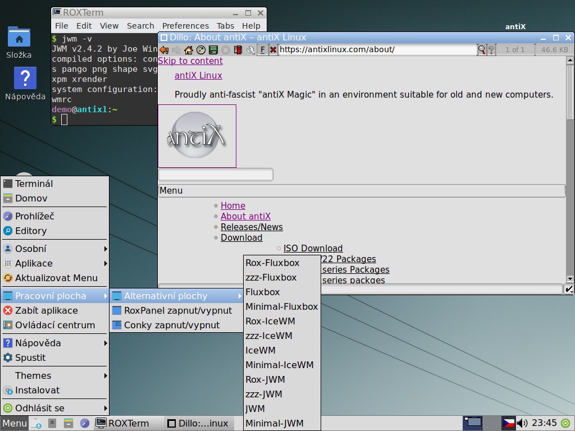Image resolution: width=575 pixels, height=431 pixels.
Task: Switch to Rox-JWM desktop
Action: tap(282, 379)
